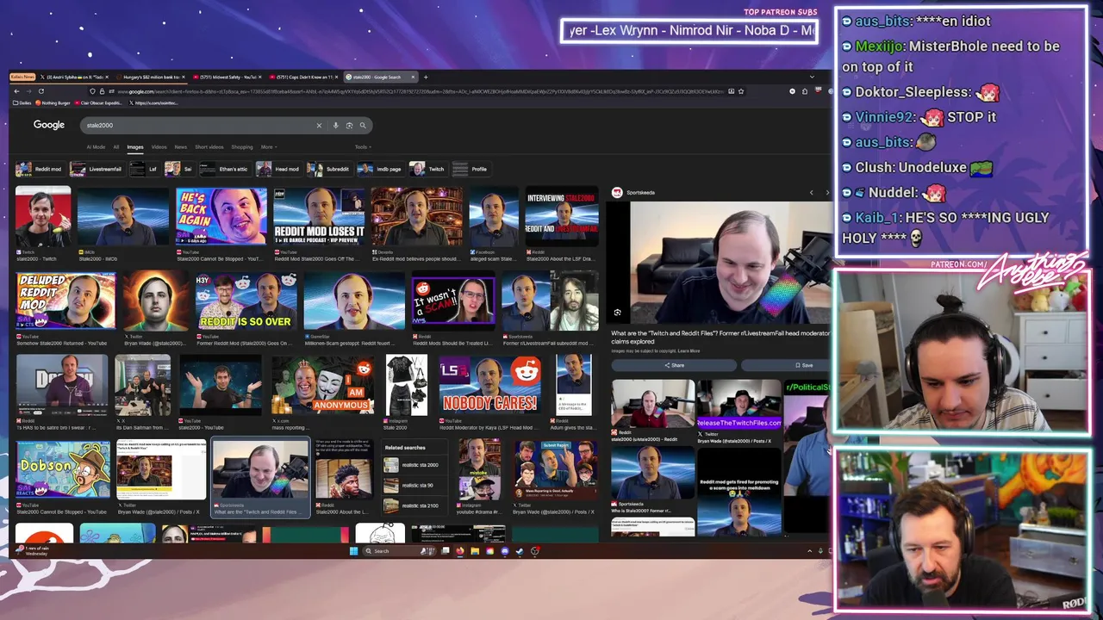Reload the Google search page
The image size is (1103, 620).
(x=41, y=91)
